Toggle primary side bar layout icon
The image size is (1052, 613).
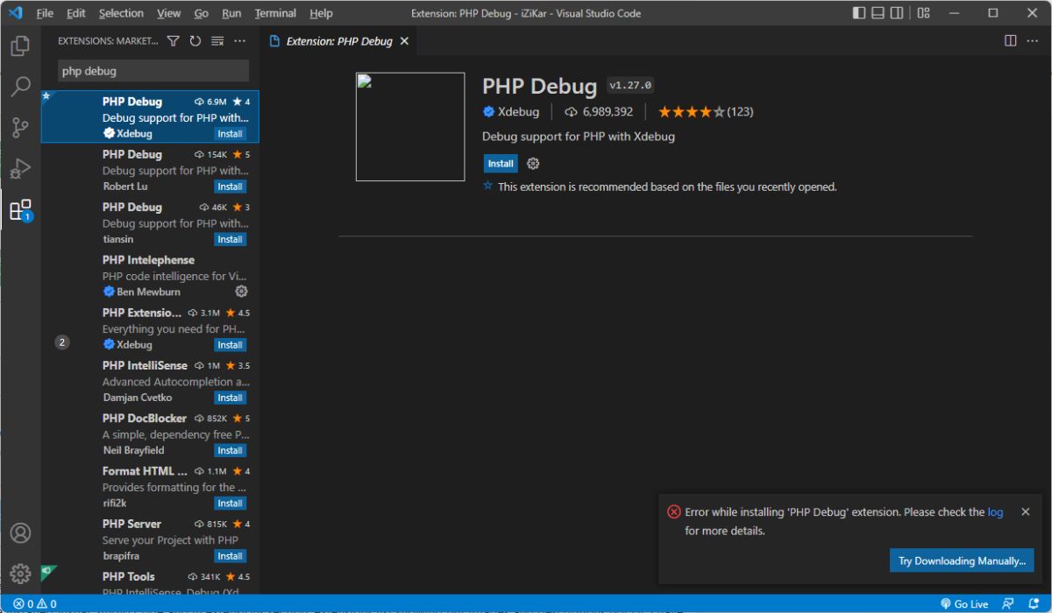click(858, 13)
